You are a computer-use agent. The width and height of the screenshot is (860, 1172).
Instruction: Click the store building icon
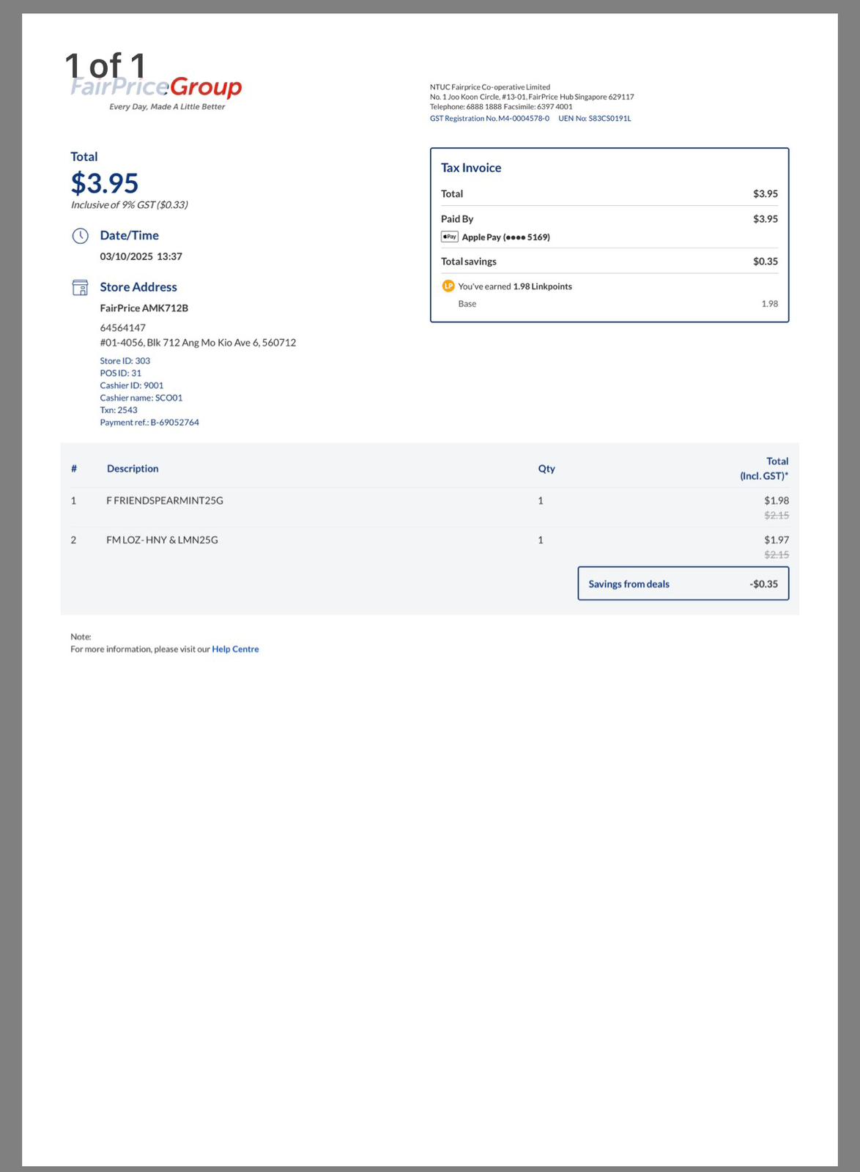click(80, 287)
